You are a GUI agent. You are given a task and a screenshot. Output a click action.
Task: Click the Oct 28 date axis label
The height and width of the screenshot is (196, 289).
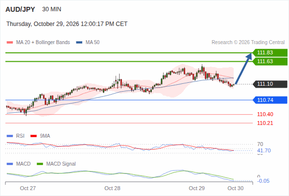[x=112, y=188]
